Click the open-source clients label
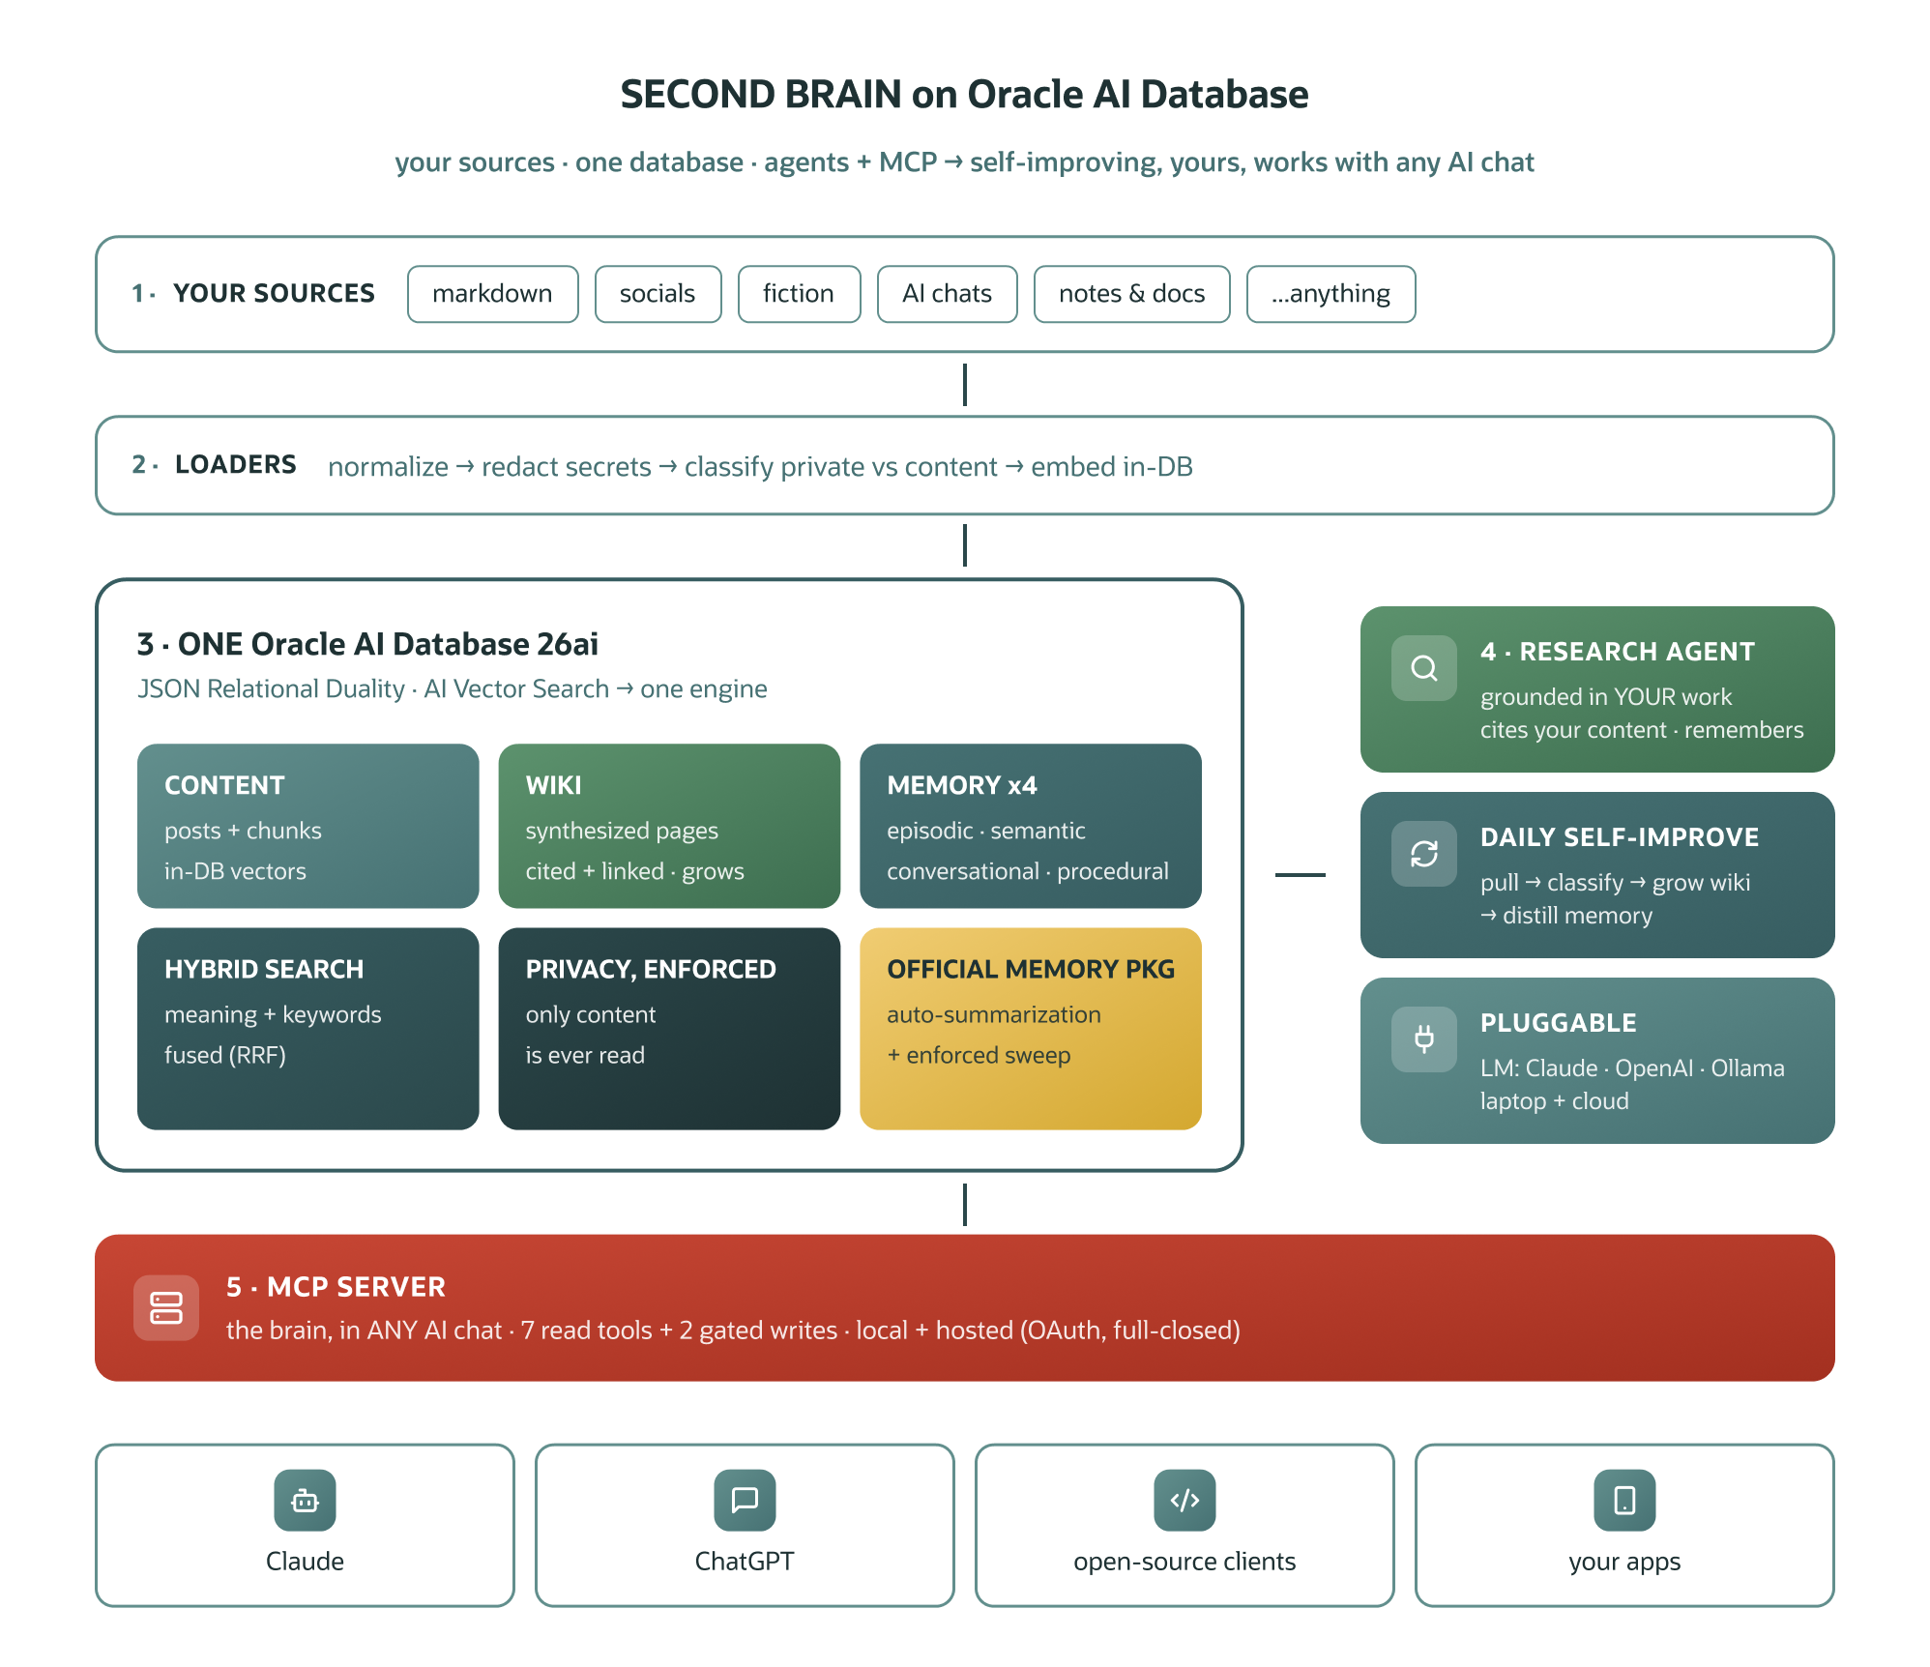Screen dimensions: 1930x1667 1184,1563
